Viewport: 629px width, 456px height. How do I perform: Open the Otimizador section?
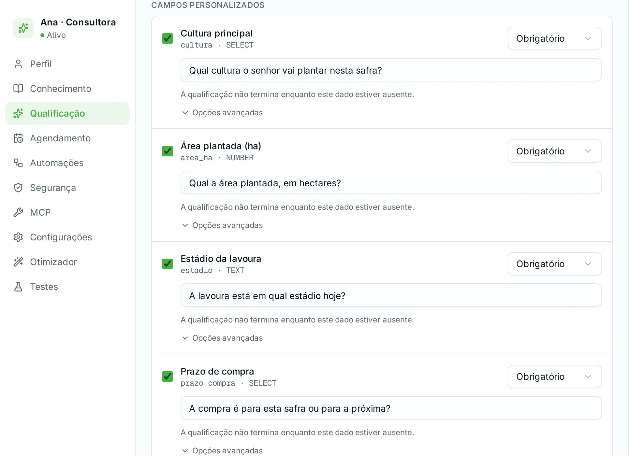pos(67,262)
